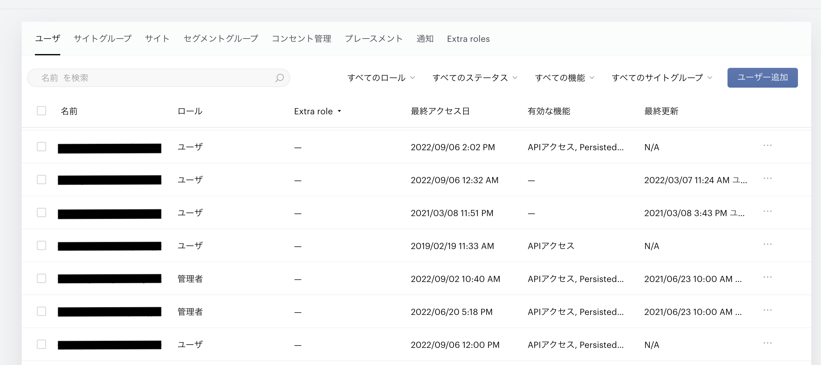Switch to the ユーザ tab
The image size is (821, 365).
pyautogui.click(x=48, y=39)
